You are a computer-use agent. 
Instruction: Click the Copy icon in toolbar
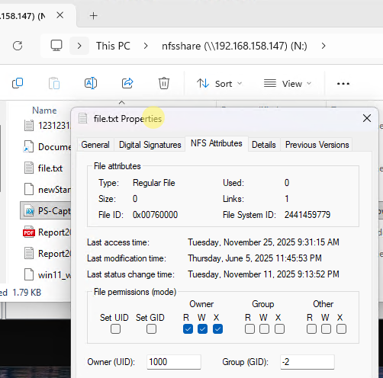click(x=18, y=83)
